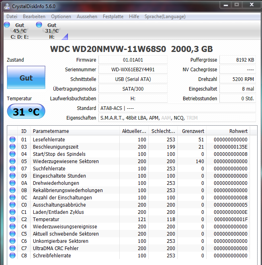
Task: Click status orb for Rekalibrierungswiederholungen row
Action: [12, 190]
